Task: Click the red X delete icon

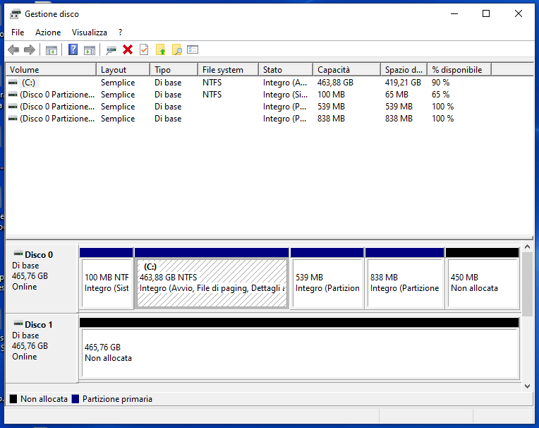Action: (x=128, y=49)
